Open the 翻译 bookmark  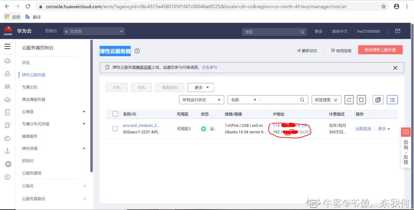click(33, 17)
